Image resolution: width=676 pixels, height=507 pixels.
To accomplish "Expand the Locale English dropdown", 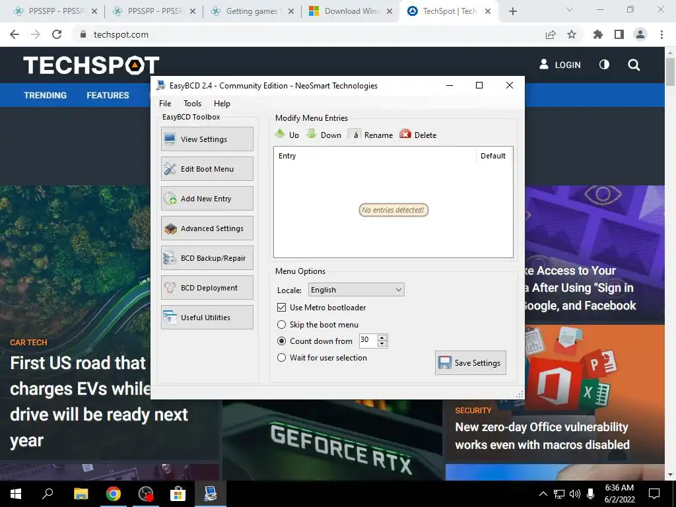I will coord(356,290).
